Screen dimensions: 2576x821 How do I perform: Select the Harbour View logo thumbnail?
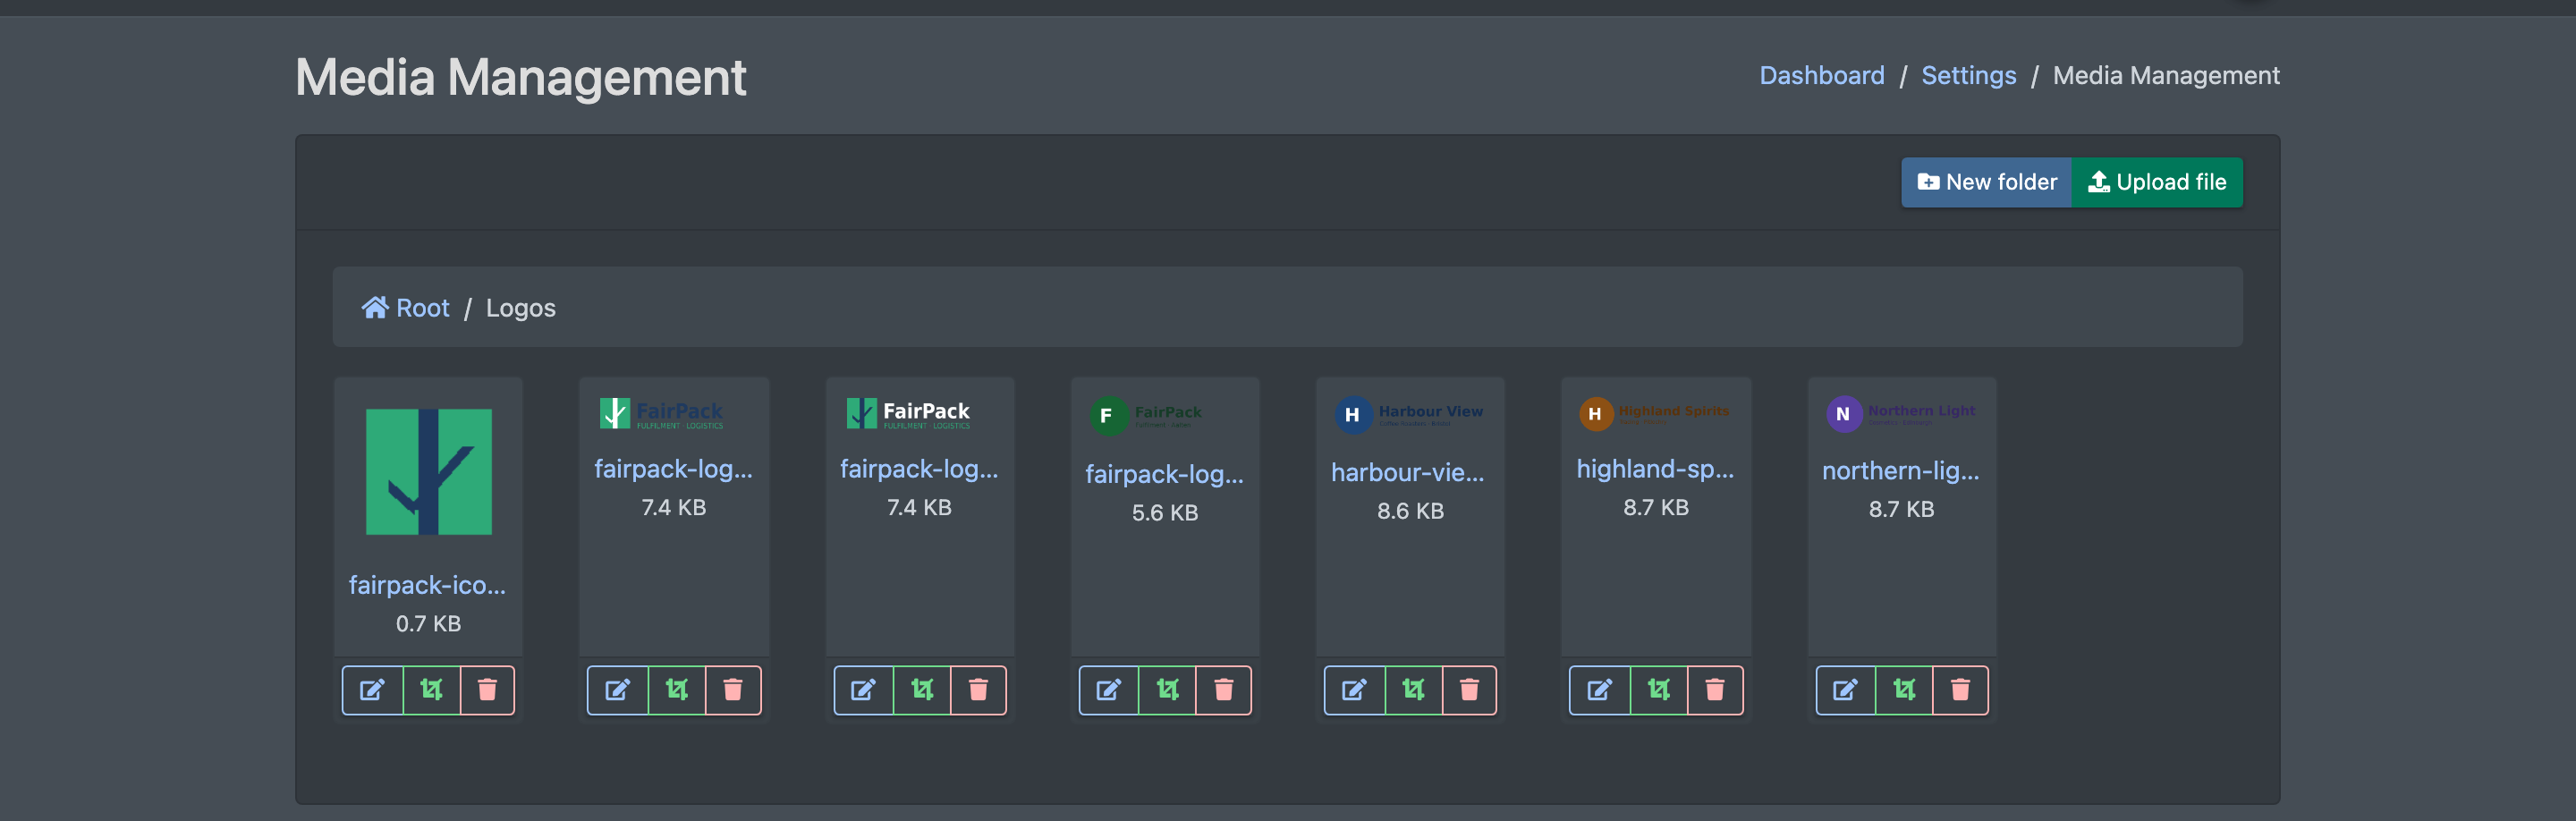point(1409,414)
